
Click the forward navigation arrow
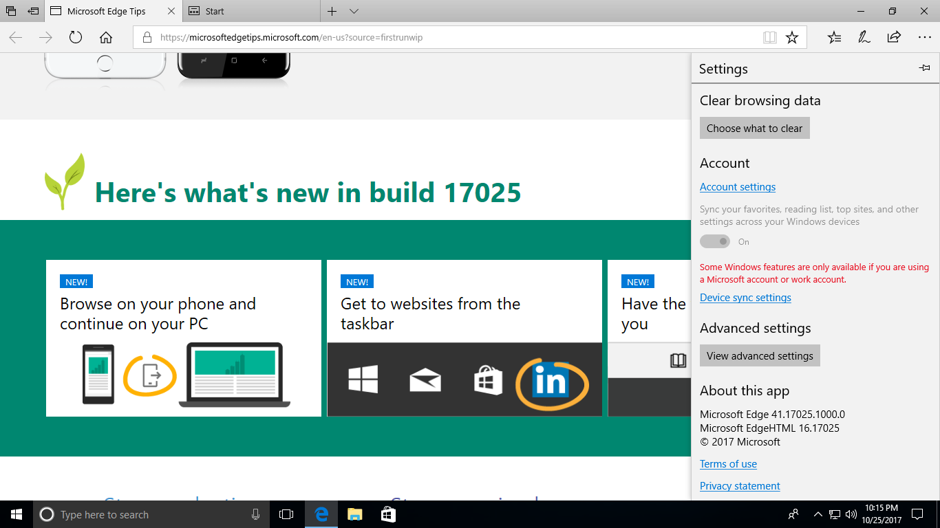coord(46,38)
